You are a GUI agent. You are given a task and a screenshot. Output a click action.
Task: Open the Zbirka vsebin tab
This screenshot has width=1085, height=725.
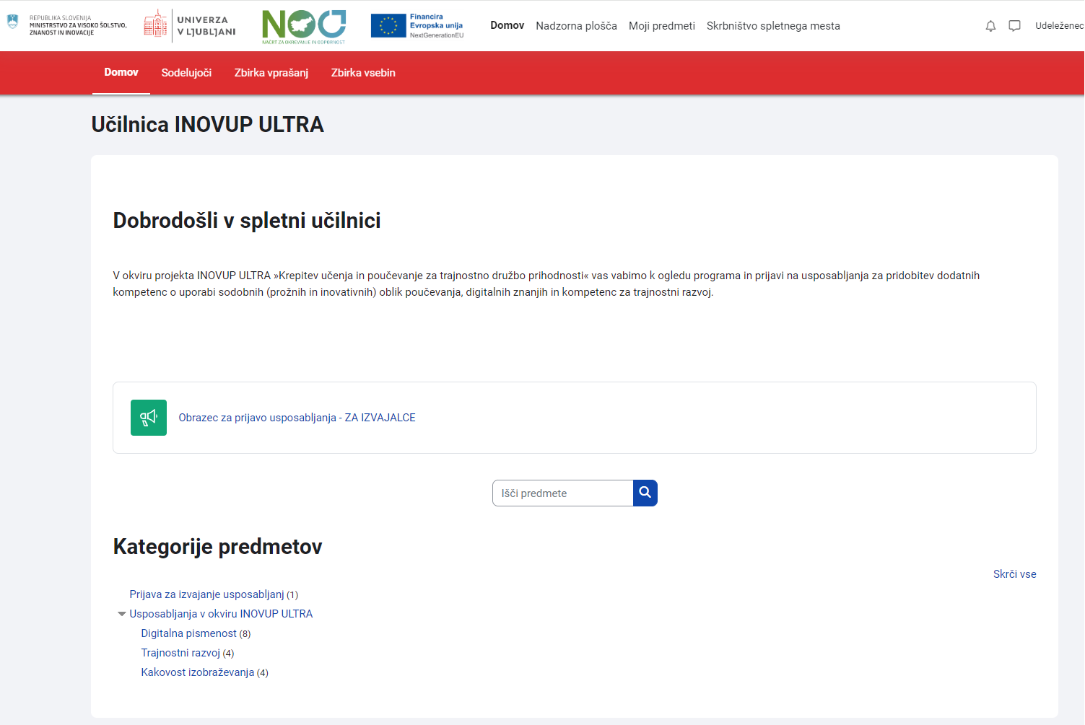(x=363, y=73)
